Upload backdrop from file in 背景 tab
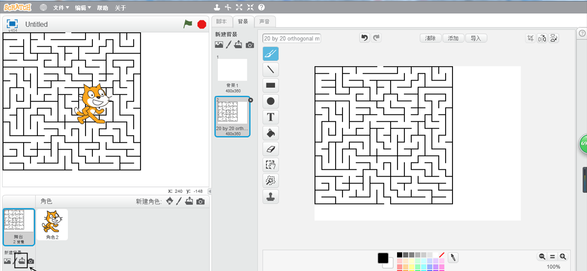 tap(238, 45)
